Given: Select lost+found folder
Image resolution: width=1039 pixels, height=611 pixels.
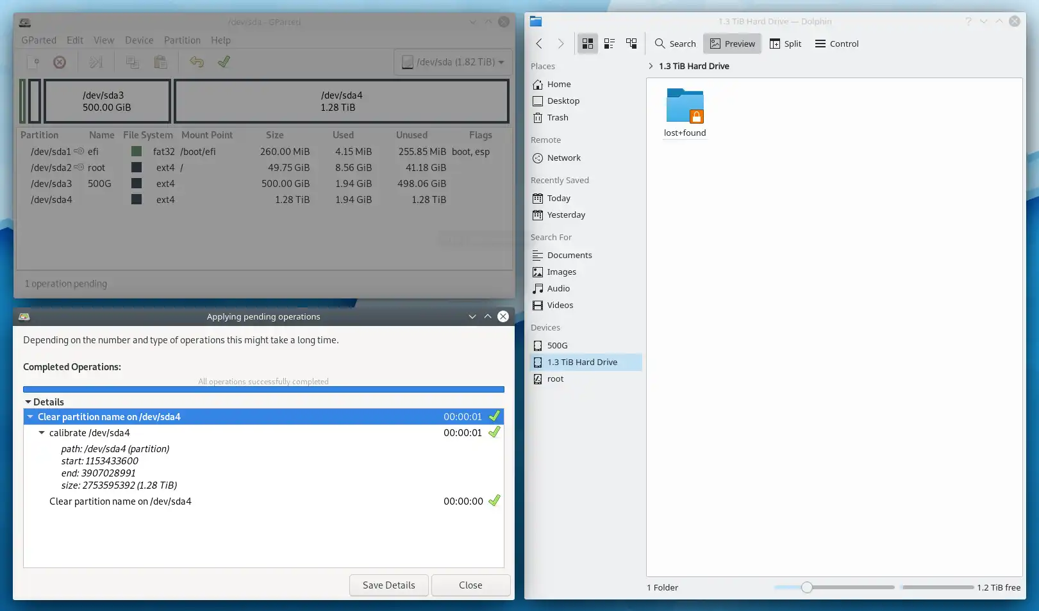Looking at the screenshot, I should click(685, 113).
